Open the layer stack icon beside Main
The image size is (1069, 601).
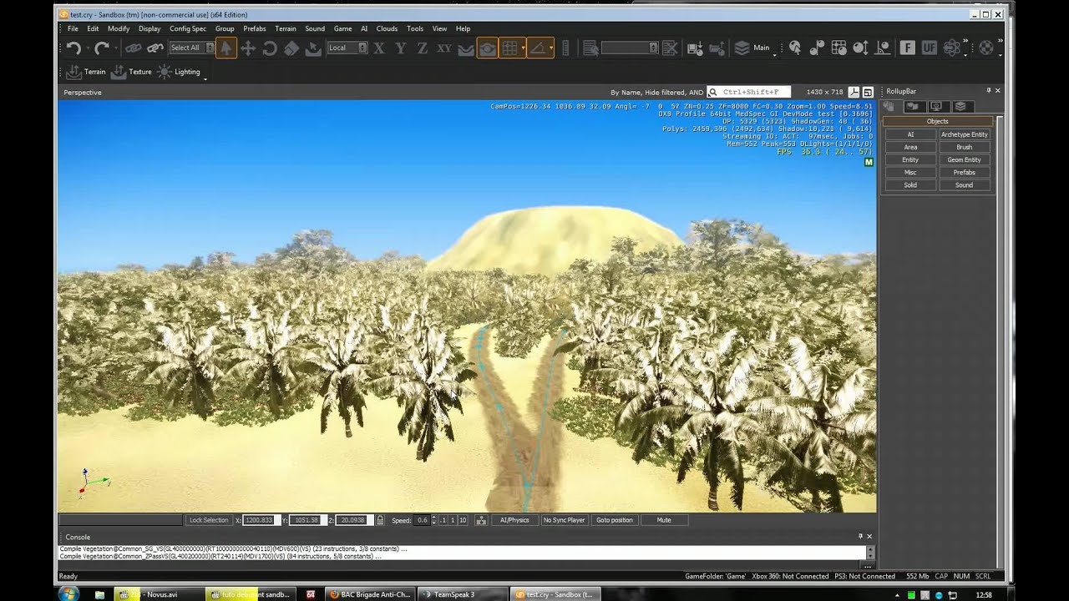742,48
